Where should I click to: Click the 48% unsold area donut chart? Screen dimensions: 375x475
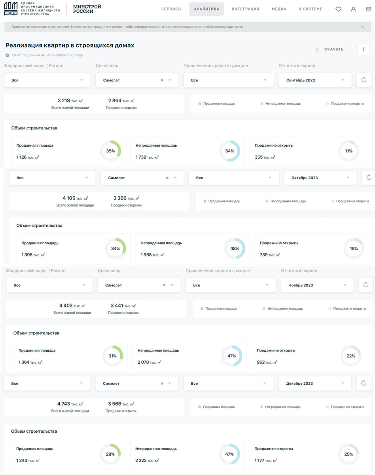235,249
